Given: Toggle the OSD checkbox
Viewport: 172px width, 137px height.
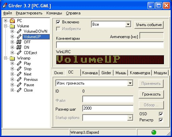Looking at the screenshot, I should tap(161, 114).
